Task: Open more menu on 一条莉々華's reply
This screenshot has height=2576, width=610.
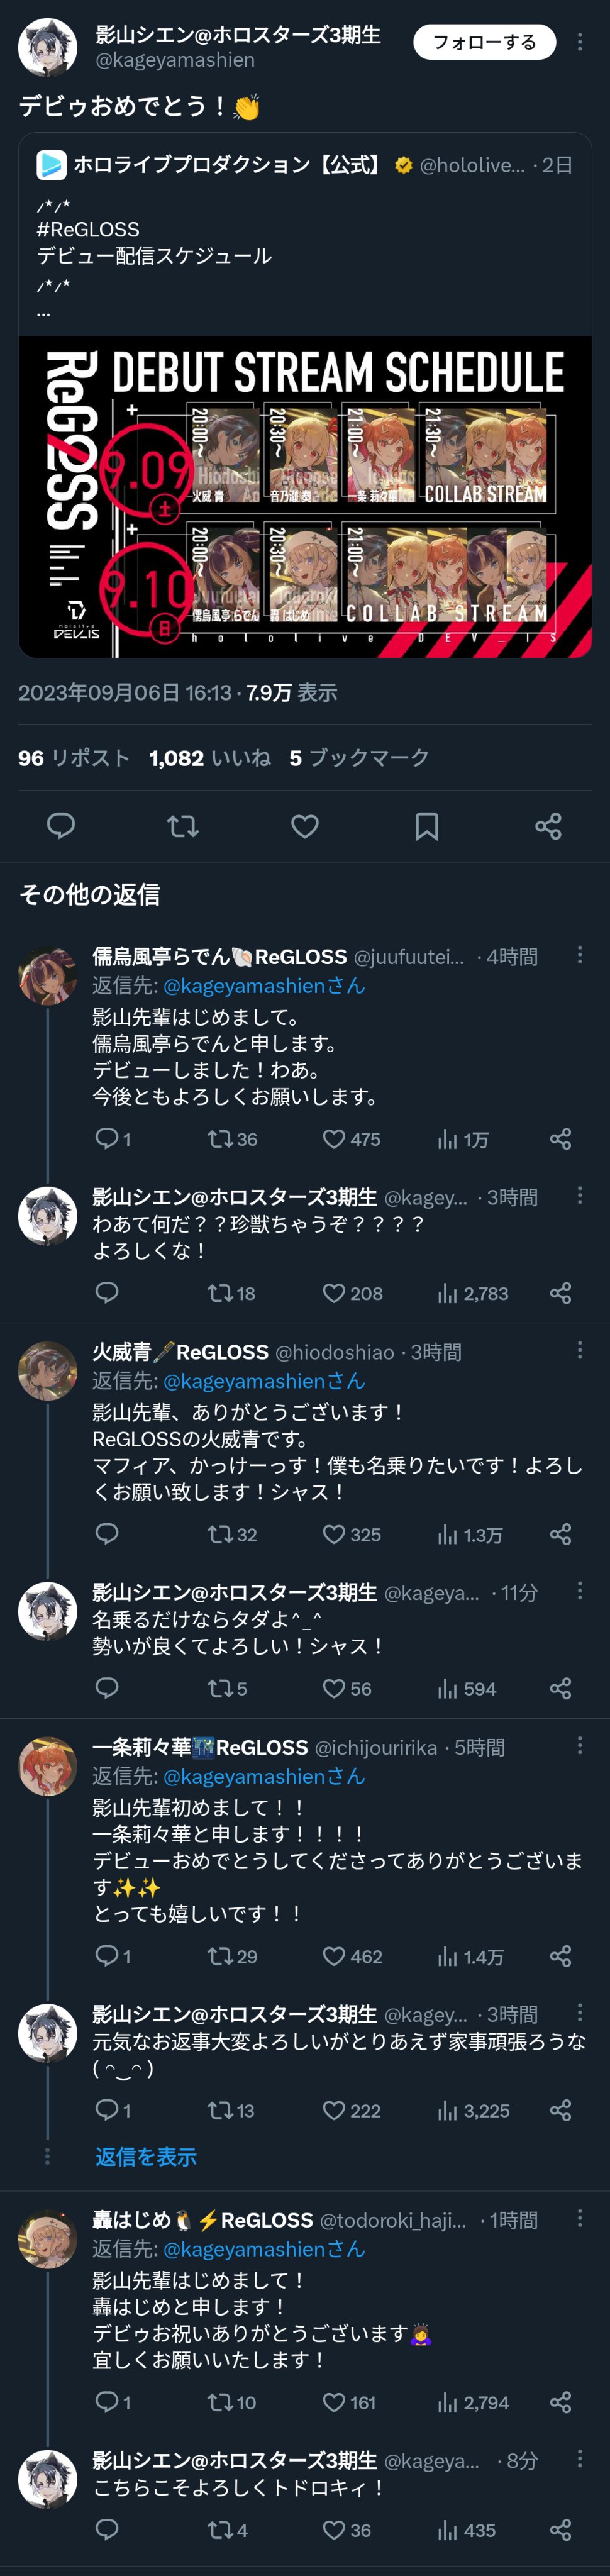Action: 579,1745
